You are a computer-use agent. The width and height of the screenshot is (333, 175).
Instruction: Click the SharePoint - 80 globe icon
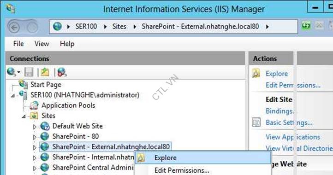45,136
